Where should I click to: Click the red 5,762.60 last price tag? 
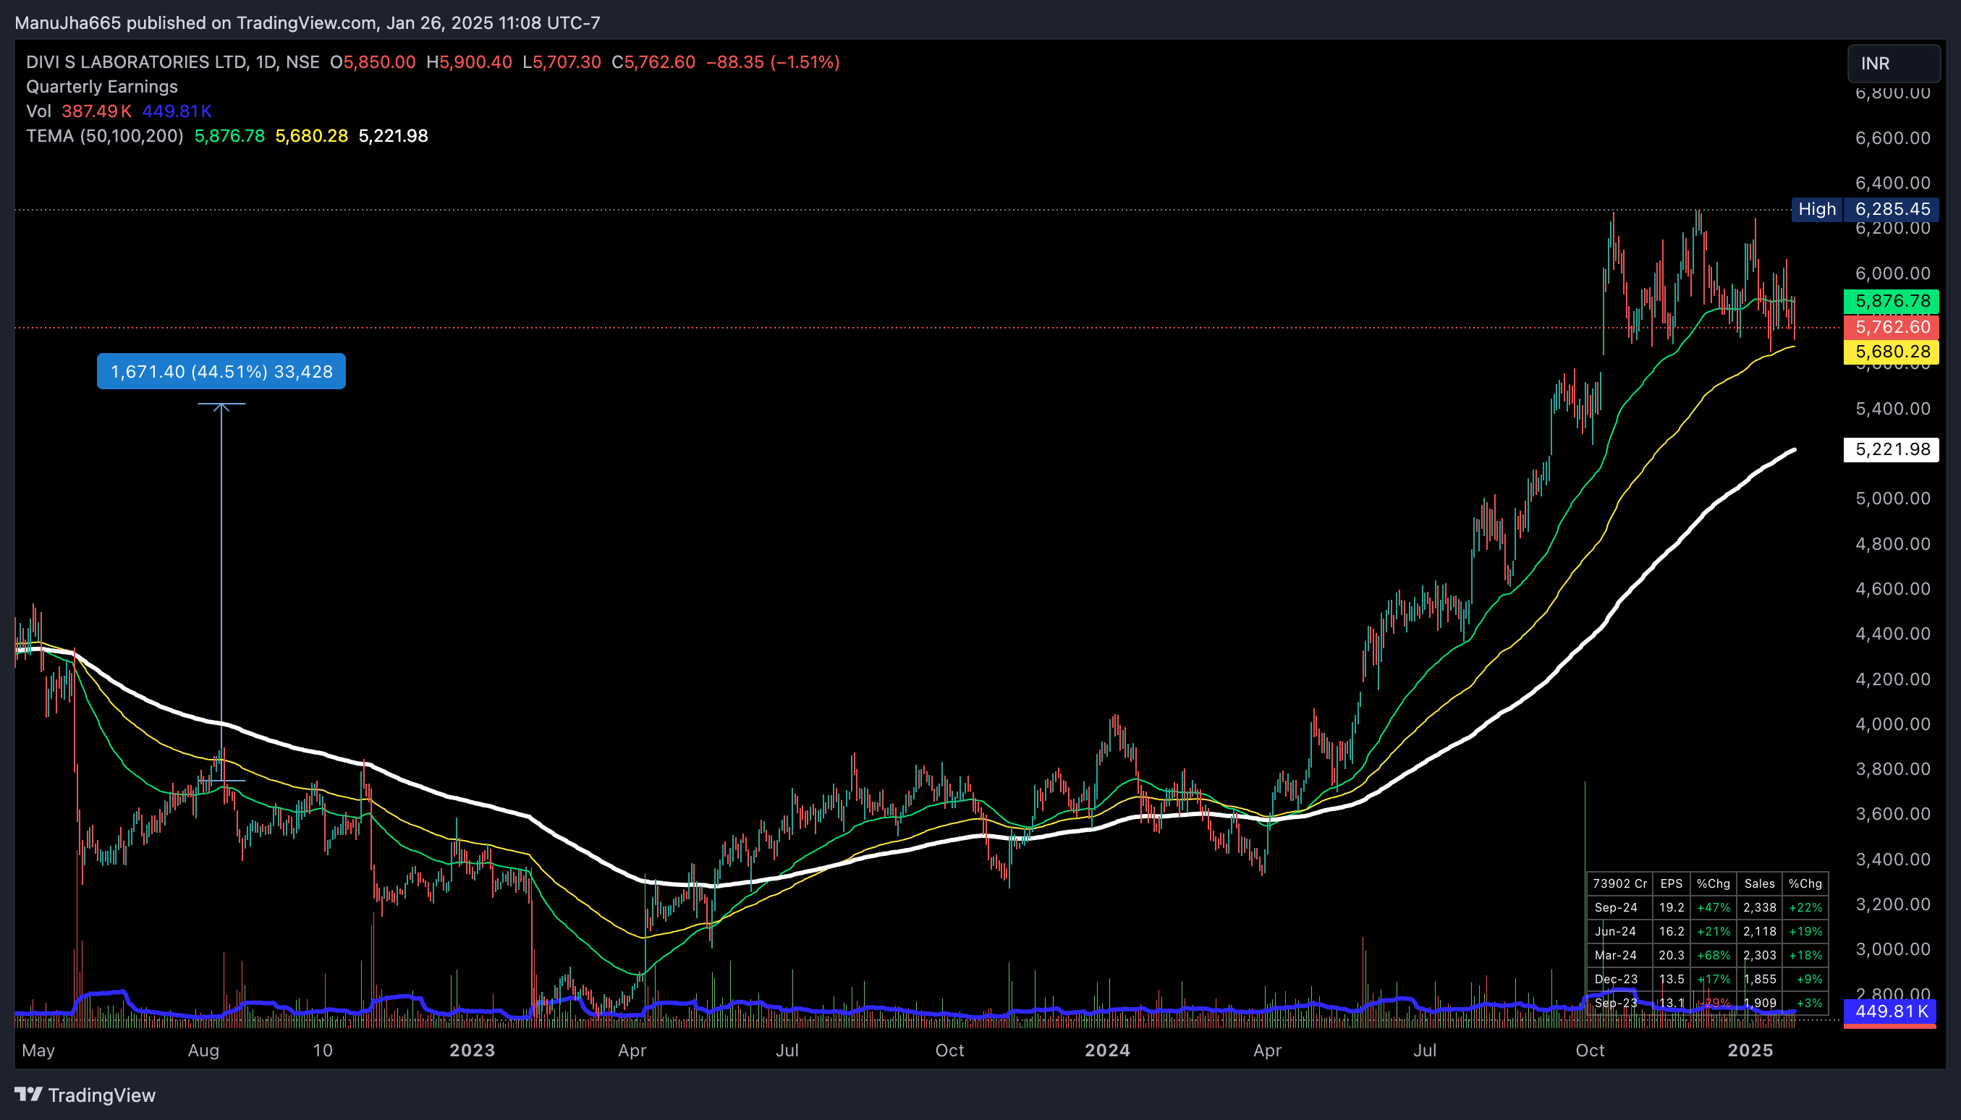(x=1891, y=327)
